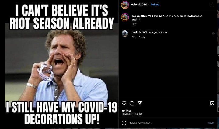This screenshot has width=219, height=129.
Task: Open comments with the speech bubble icon
Action: click(x=132, y=103)
